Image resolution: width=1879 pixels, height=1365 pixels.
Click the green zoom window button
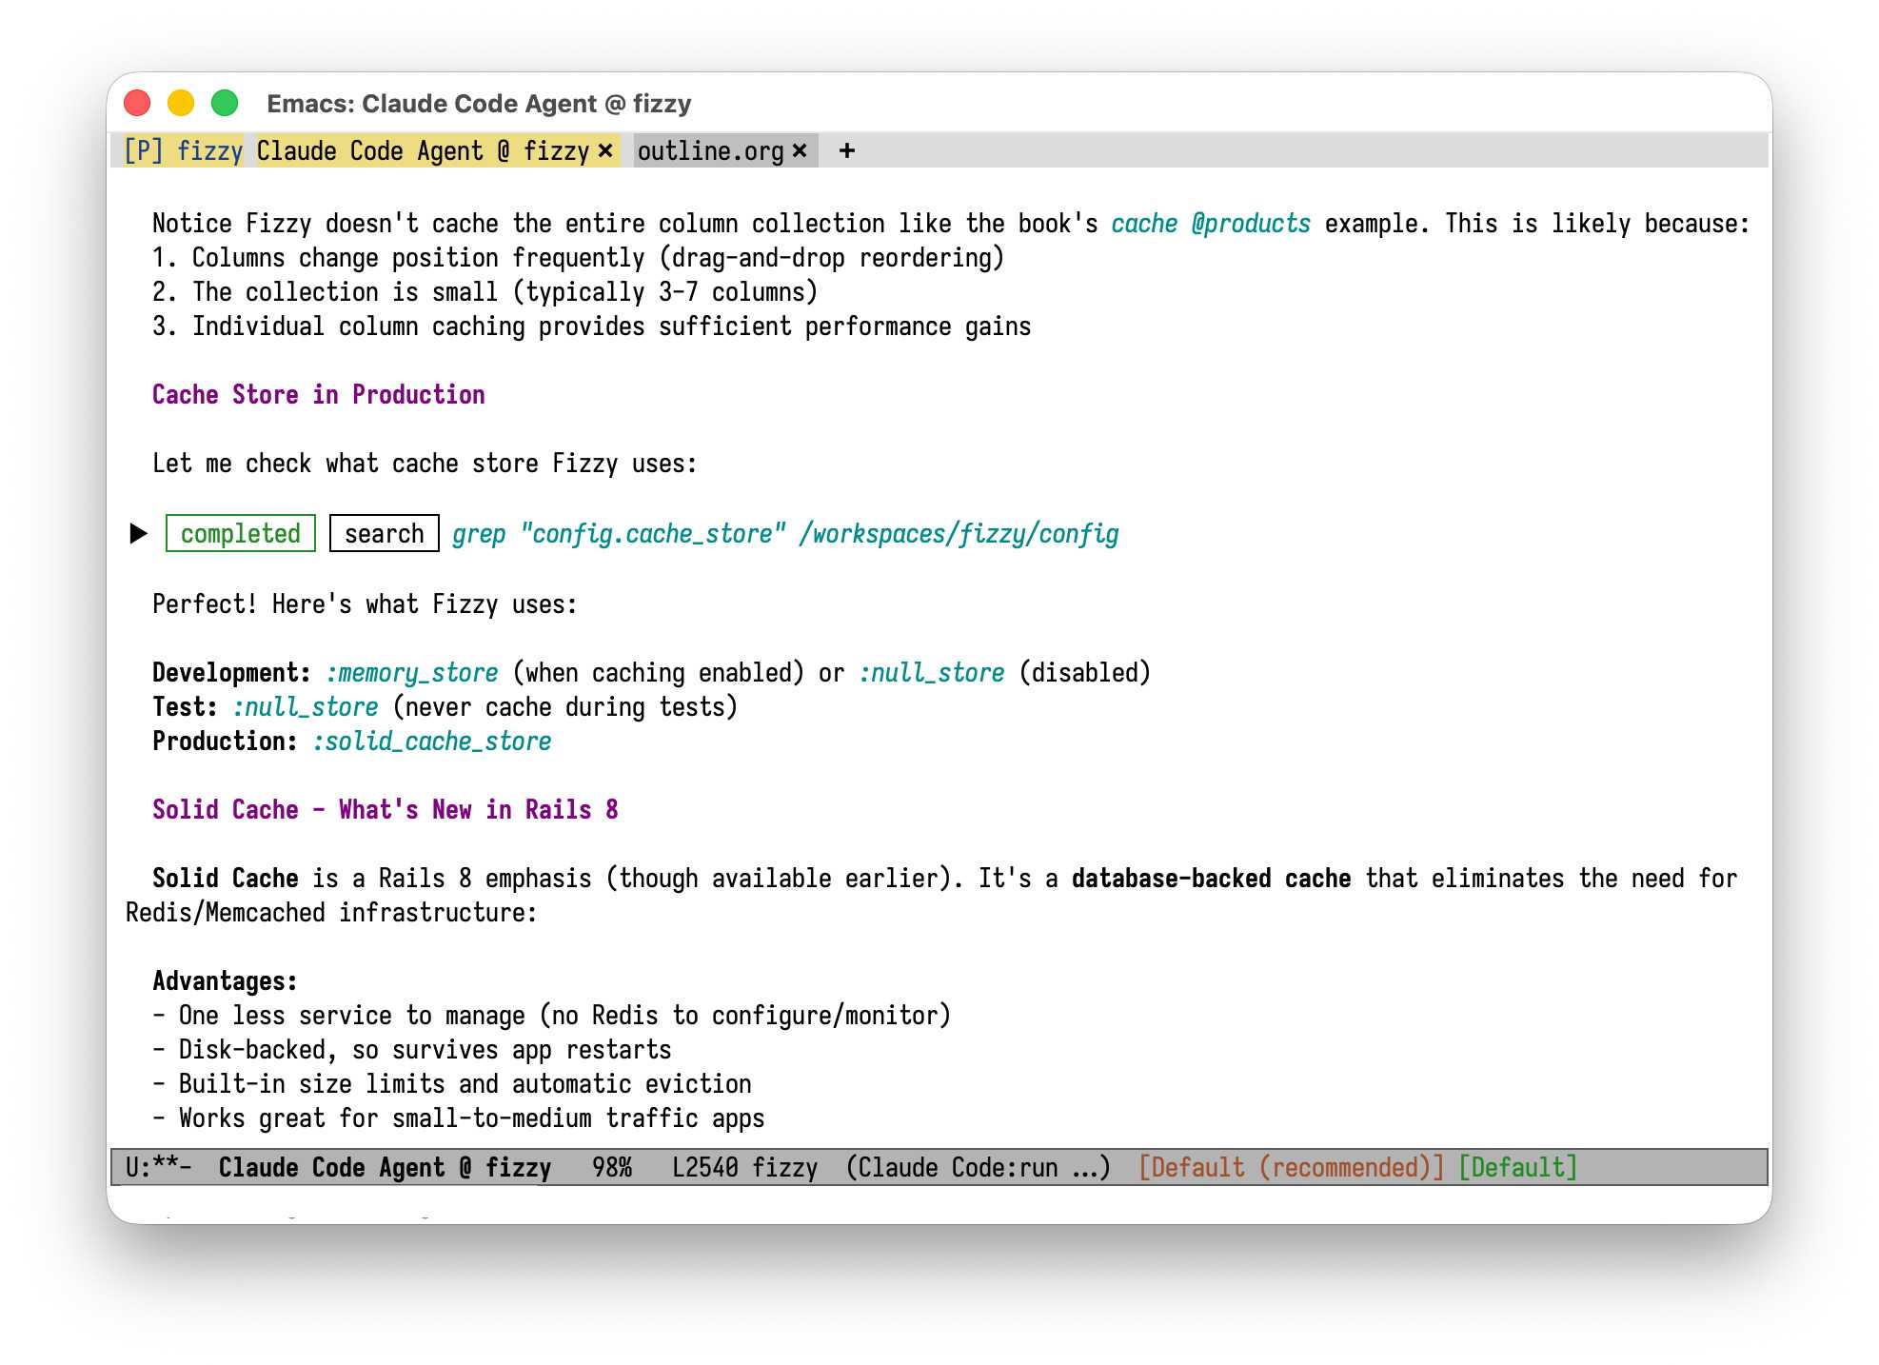(224, 102)
